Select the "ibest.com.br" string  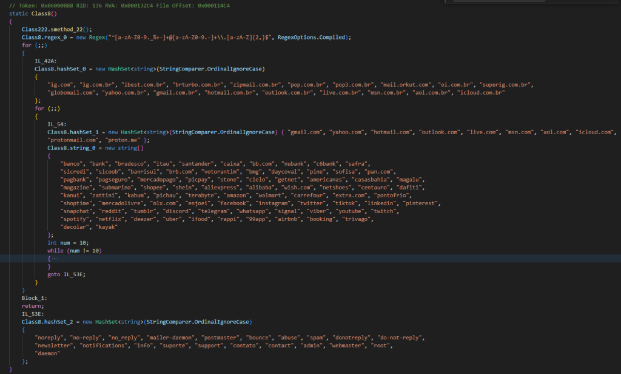tap(143, 85)
